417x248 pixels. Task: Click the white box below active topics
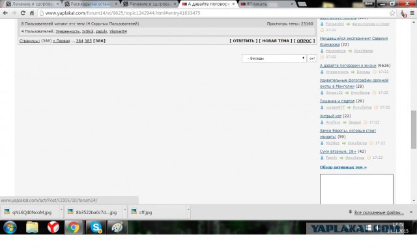click(x=356, y=189)
